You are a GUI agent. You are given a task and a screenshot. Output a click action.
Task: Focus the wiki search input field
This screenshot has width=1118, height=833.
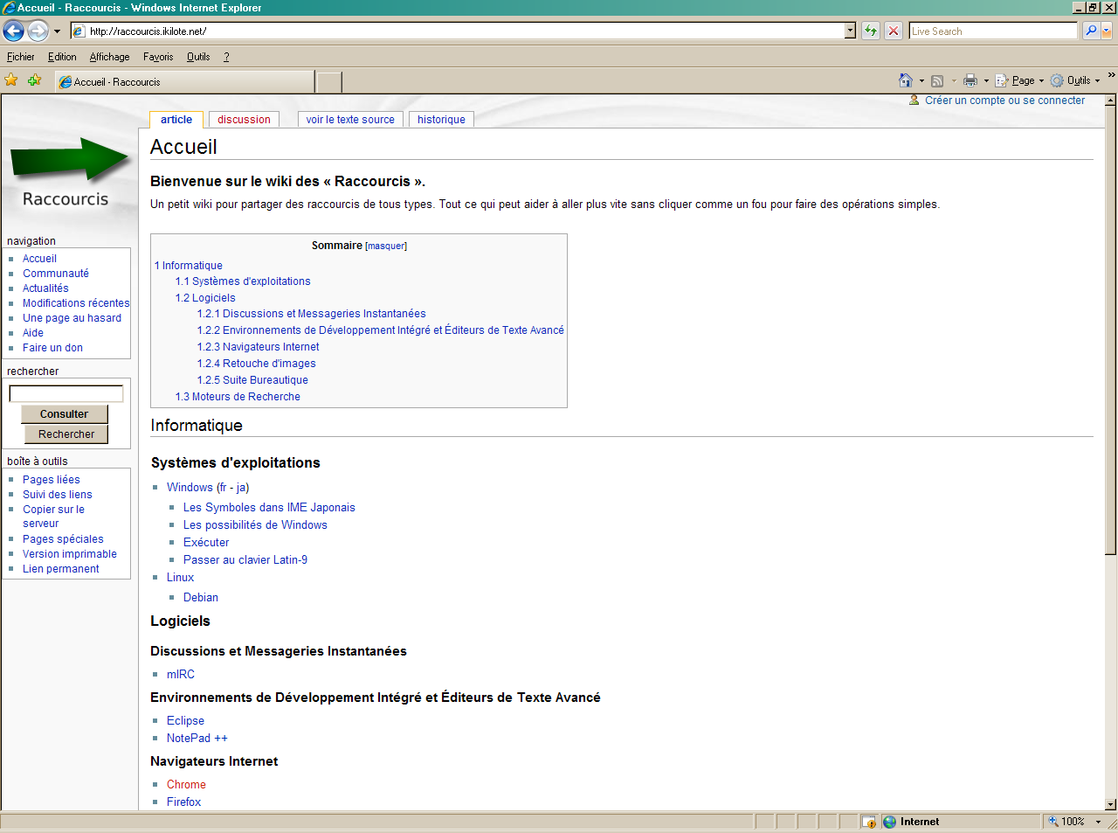[x=66, y=394]
